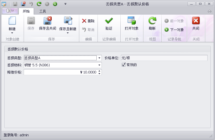Click the undo arrow in quick access bar

click(31, 4)
